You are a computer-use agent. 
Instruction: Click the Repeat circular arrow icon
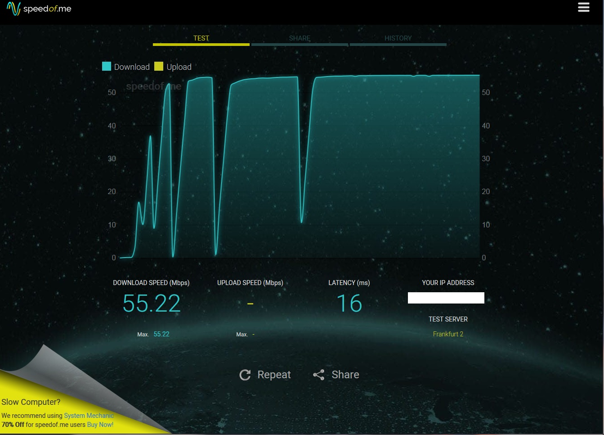pyautogui.click(x=245, y=375)
